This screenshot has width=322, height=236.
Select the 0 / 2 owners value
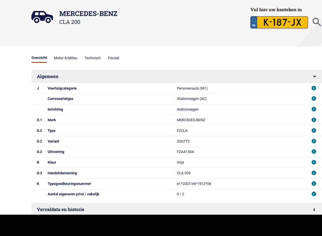[180, 194]
